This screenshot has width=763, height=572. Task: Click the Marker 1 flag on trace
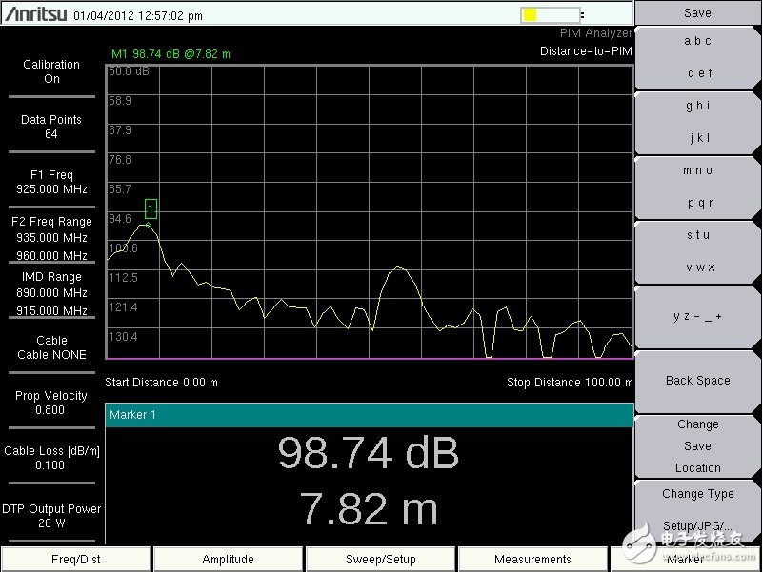[151, 208]
